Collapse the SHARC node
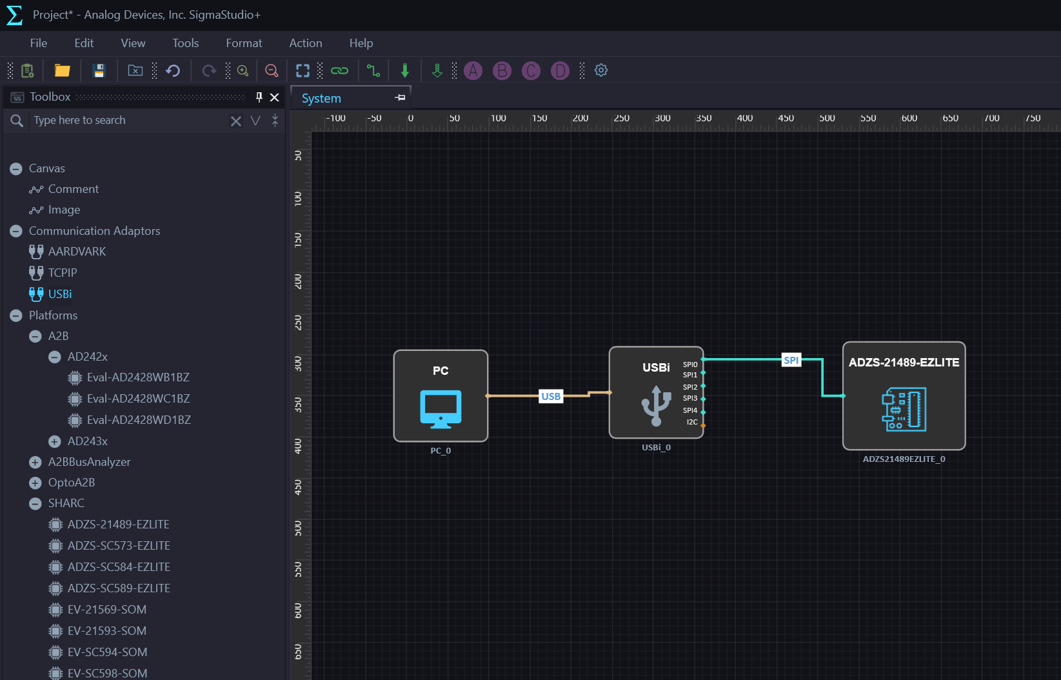 coord(35,503)
